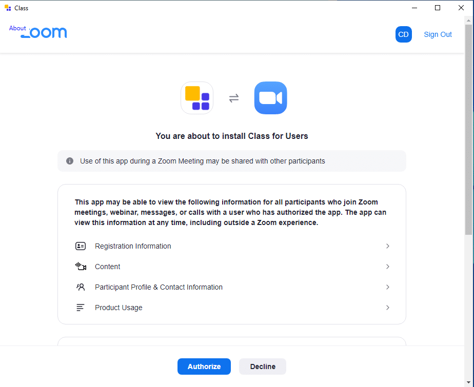
Task: Close the Class window
Action: pyautogui.click(x=461, y=8)
